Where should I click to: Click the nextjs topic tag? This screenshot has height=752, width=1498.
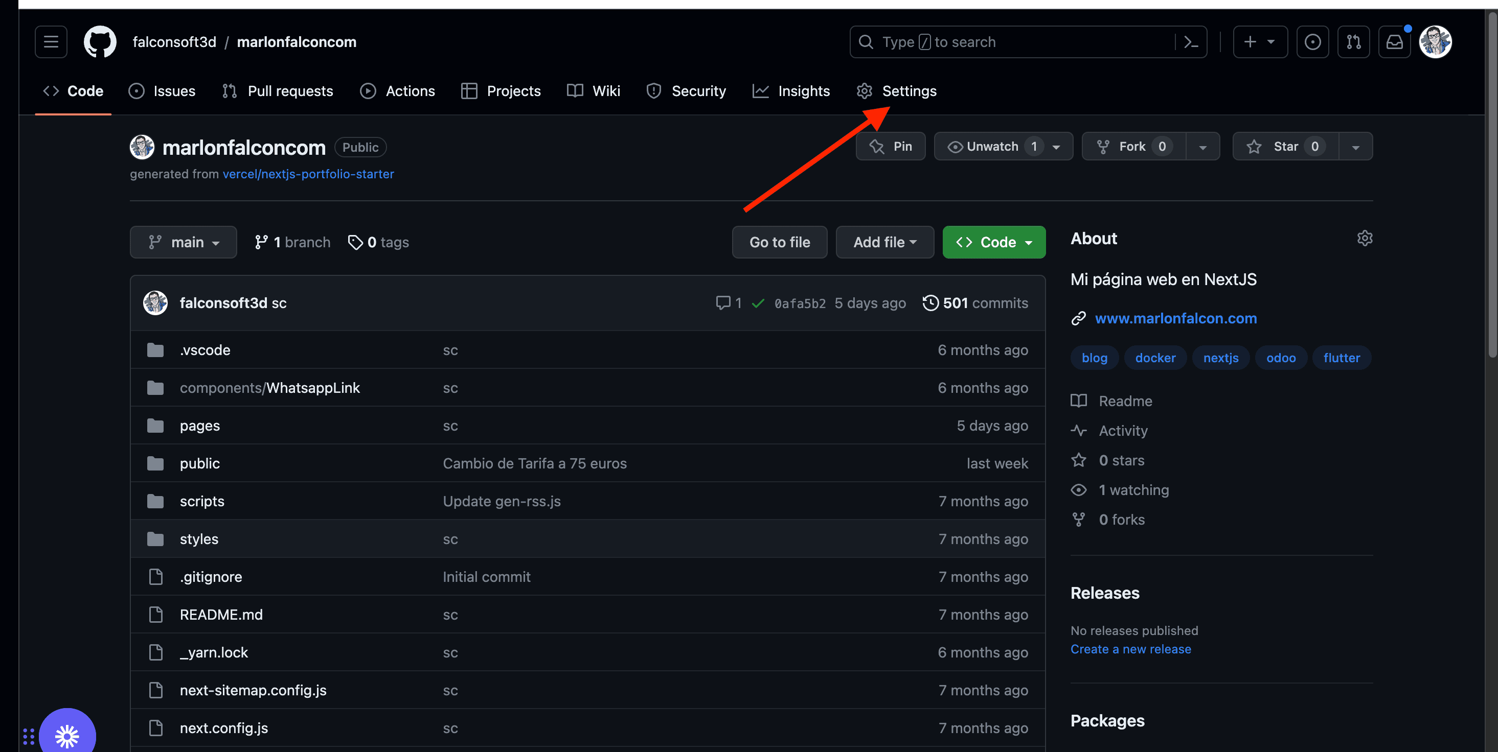coord(1220,358)
